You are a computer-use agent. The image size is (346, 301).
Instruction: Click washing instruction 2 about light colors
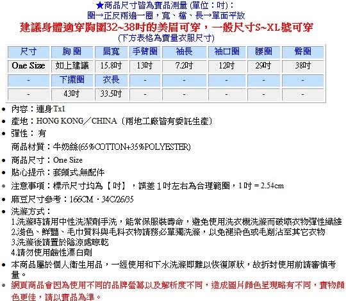point(168,232)
